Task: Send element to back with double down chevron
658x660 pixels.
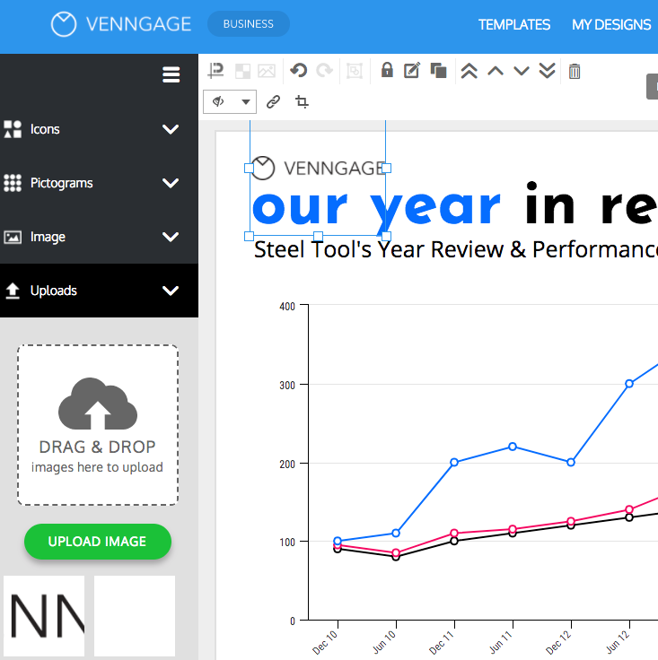Action: tap(547, 71)
